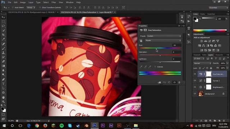Add a Vibrance adjustment from Adjustments panel
230x129 pixels.
[218, 41]
